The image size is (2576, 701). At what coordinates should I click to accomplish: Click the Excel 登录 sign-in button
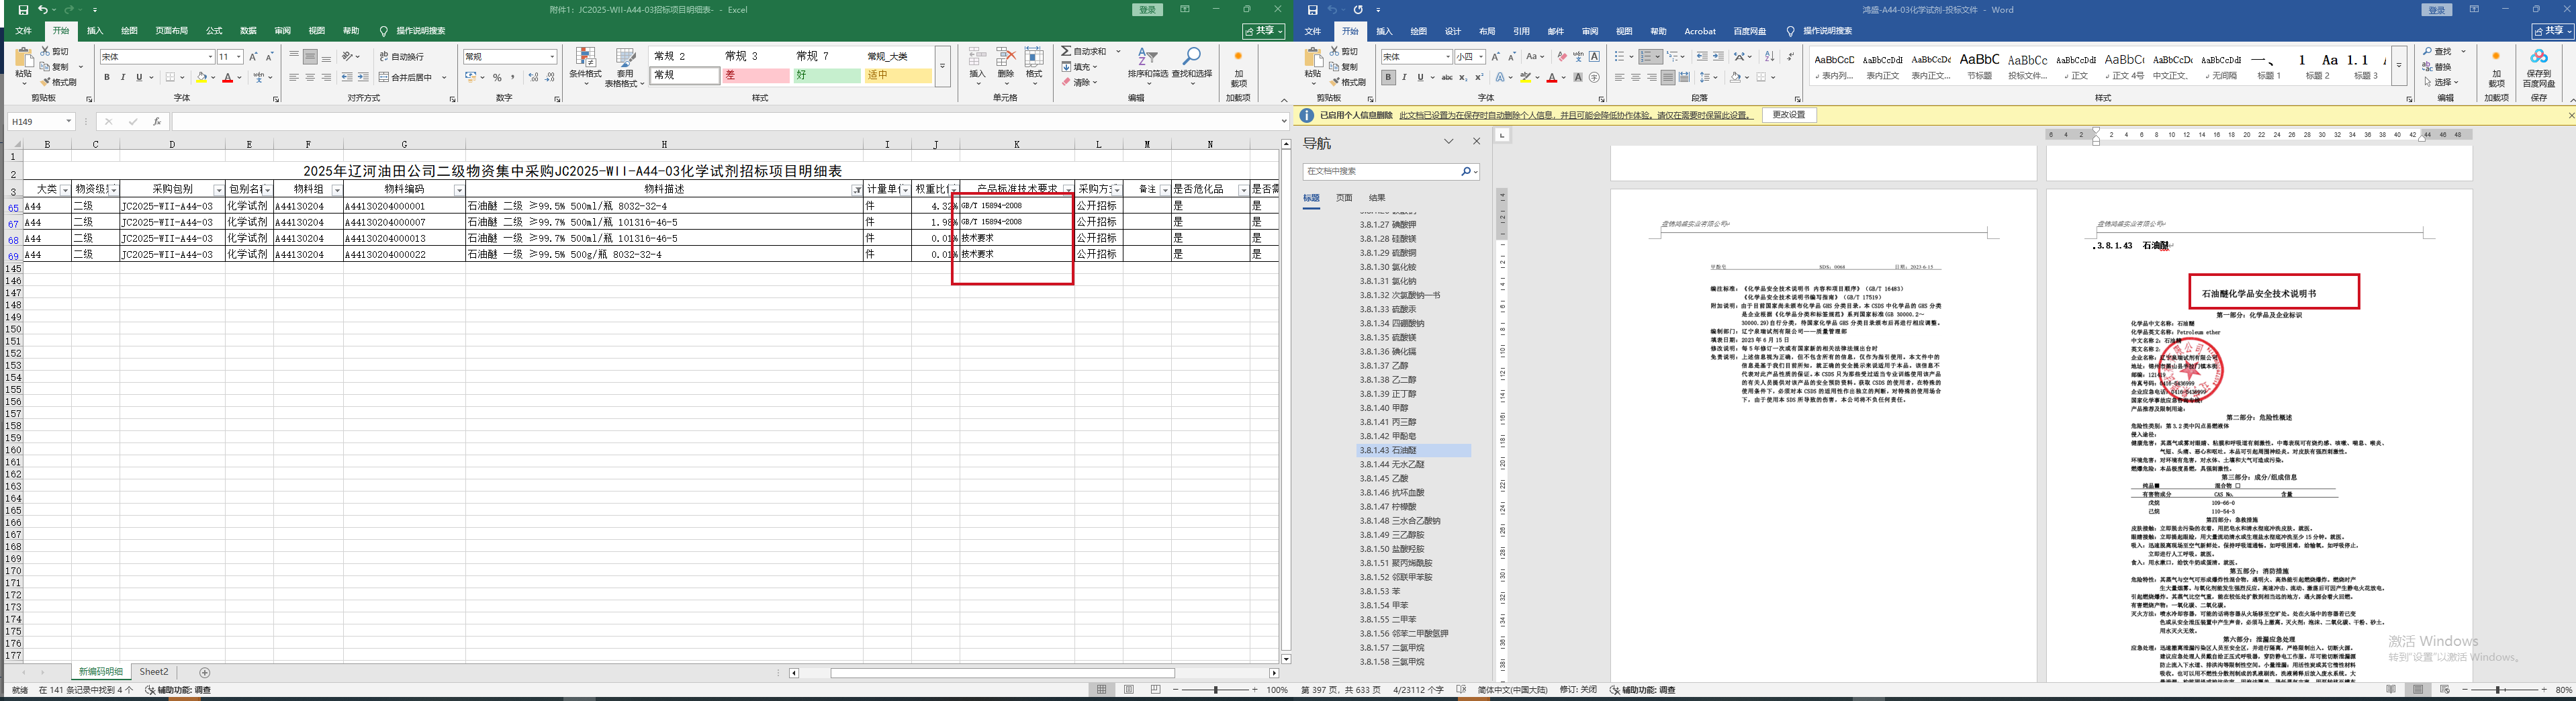(x=1147, y=10)
